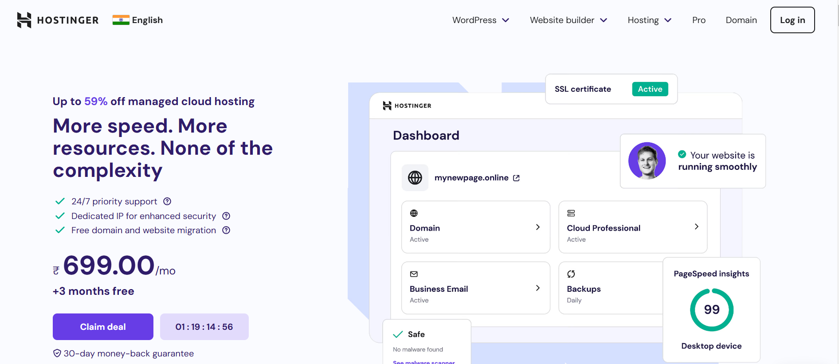Click the Log in button
Screen dimensions: 839x364
(792, 20)
